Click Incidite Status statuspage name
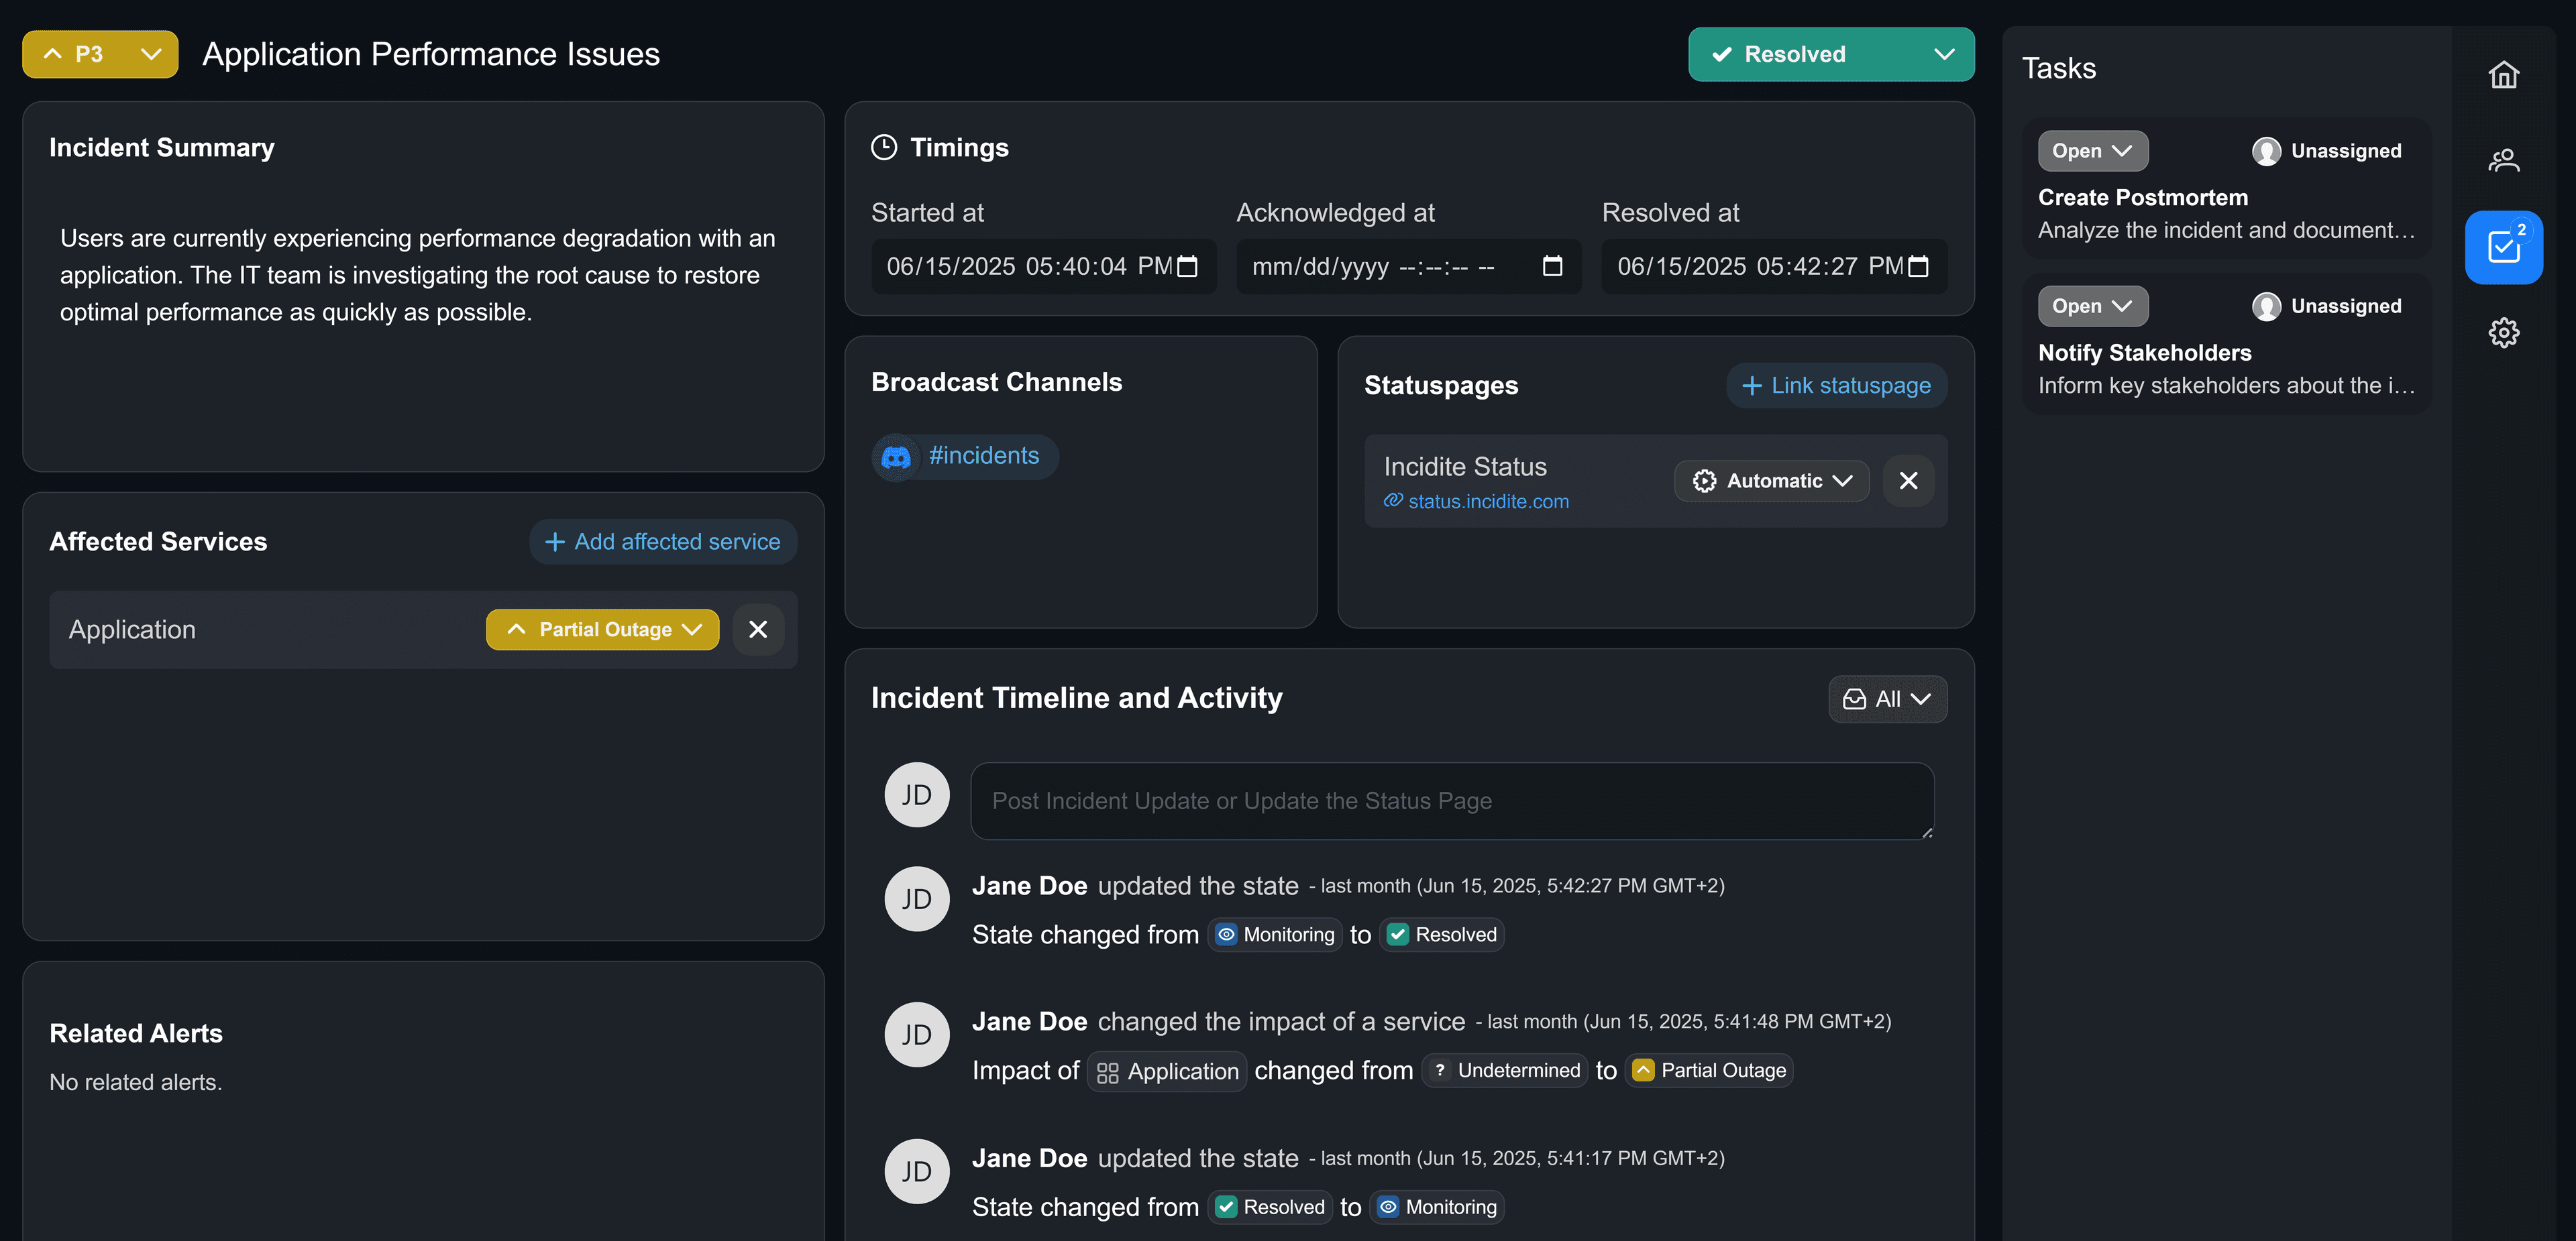This screenshot has width=2576, height=1241. [x=1465, y=467]
